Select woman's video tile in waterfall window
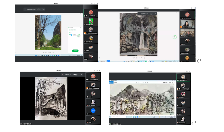 [x=187, y=24]
